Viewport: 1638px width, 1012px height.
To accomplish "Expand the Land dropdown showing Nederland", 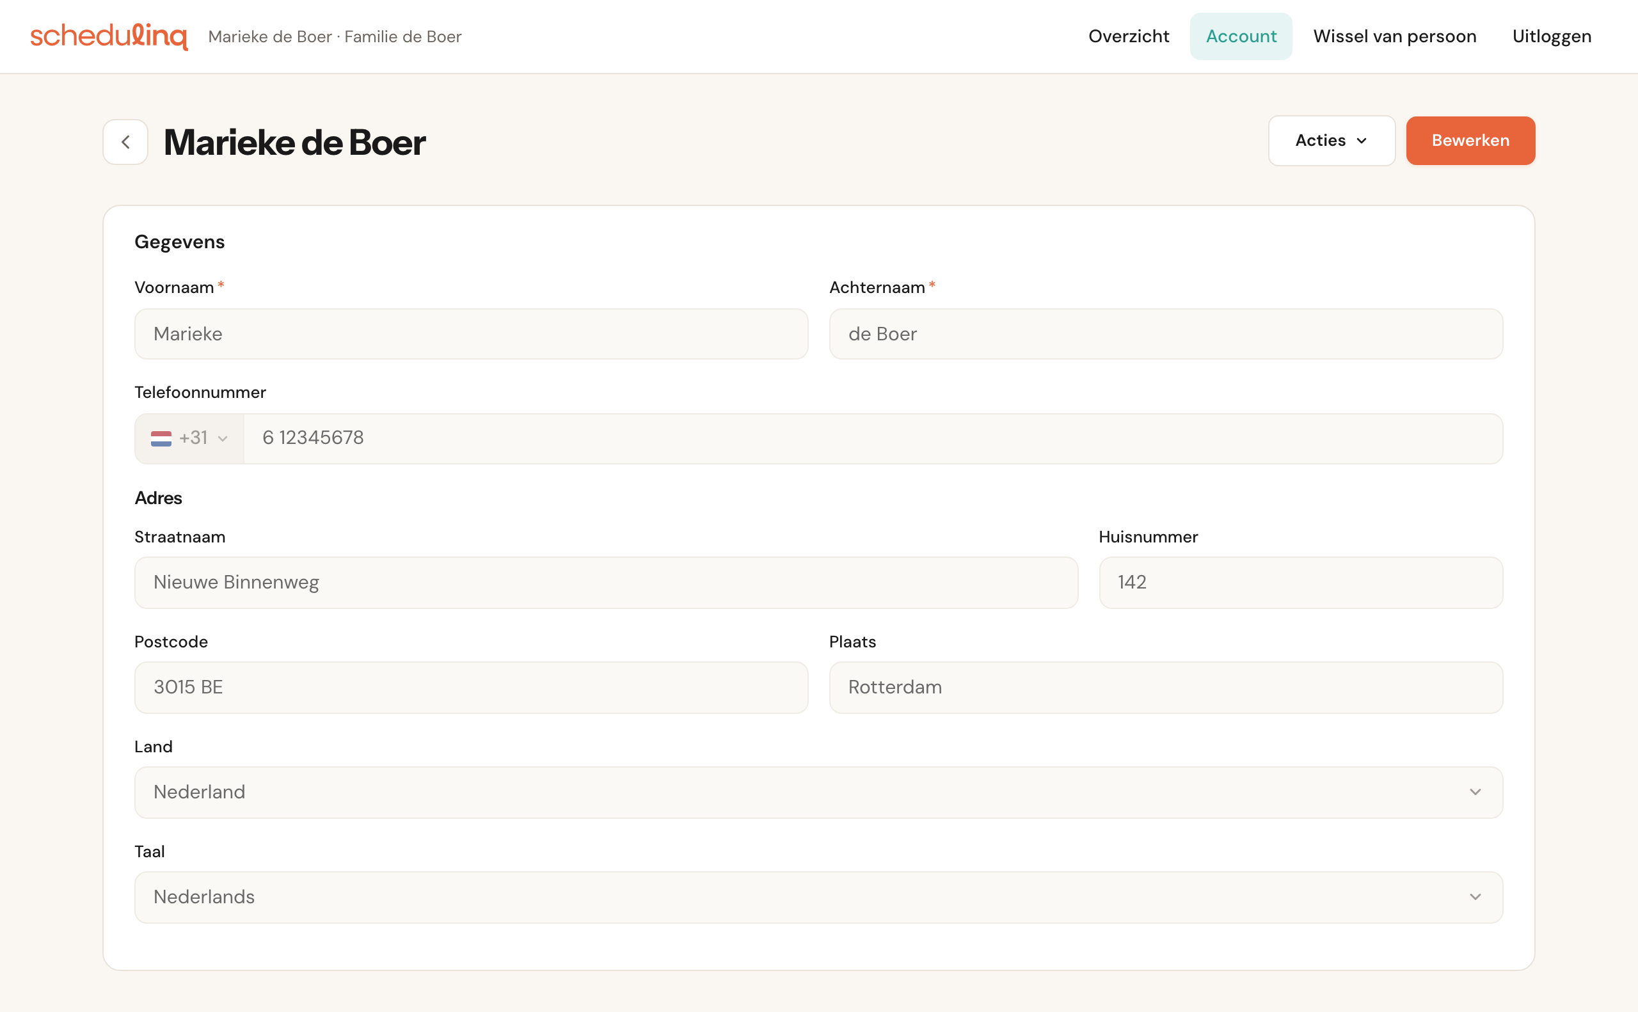I will click(818, 793).
